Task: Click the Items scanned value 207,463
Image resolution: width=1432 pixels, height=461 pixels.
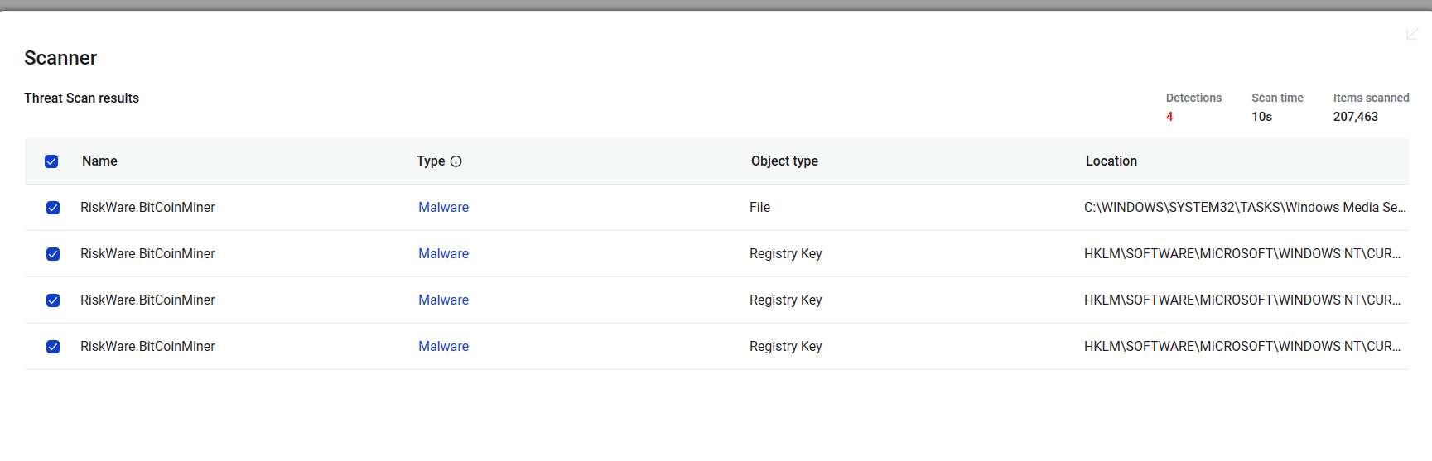Action: point(1355,117)
